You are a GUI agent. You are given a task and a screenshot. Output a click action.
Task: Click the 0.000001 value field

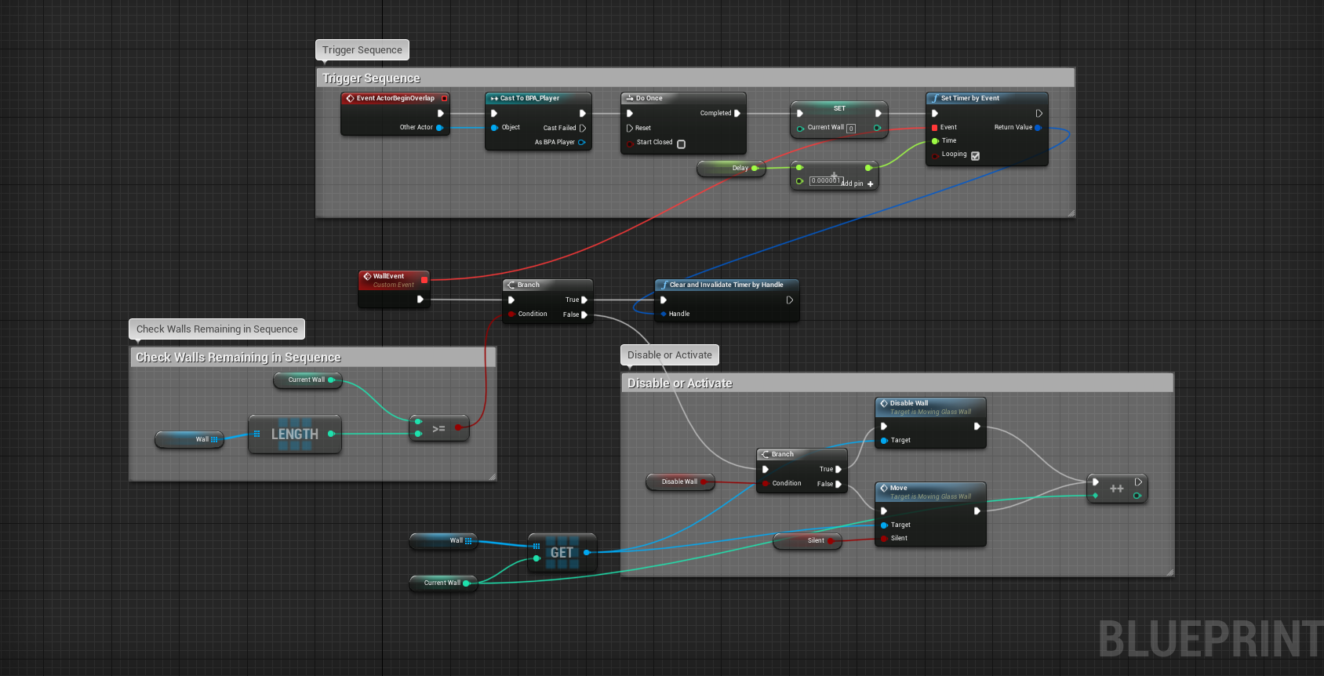tap(825, 180)
